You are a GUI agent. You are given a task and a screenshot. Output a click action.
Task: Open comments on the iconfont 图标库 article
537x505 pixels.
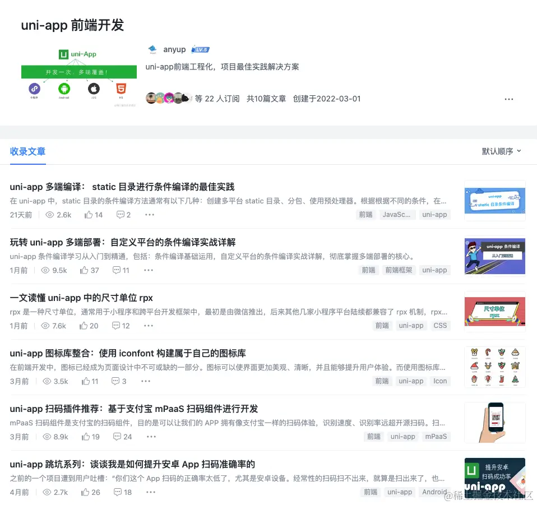click(115, 381)
